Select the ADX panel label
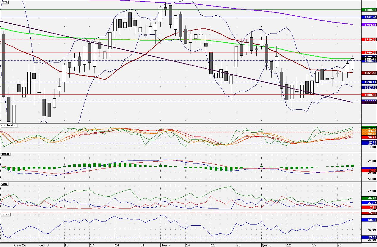377x247 pixels. point(4,184)
